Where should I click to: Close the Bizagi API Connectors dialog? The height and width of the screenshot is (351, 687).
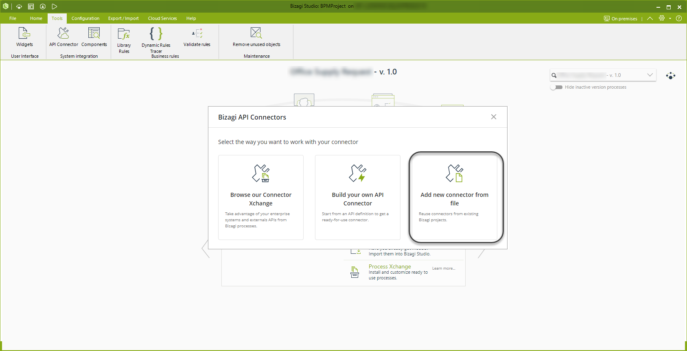pos(494,117)
